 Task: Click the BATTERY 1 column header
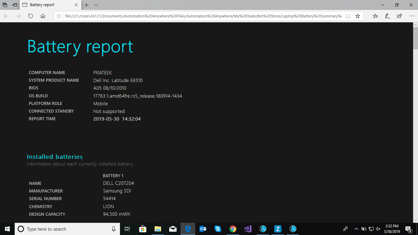[113, 176]
